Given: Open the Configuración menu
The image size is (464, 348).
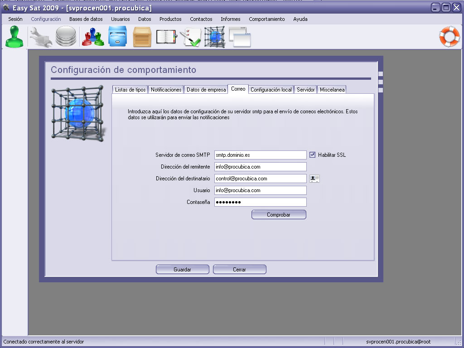Looking at the screenshot, I should click(x=46, y=19).
